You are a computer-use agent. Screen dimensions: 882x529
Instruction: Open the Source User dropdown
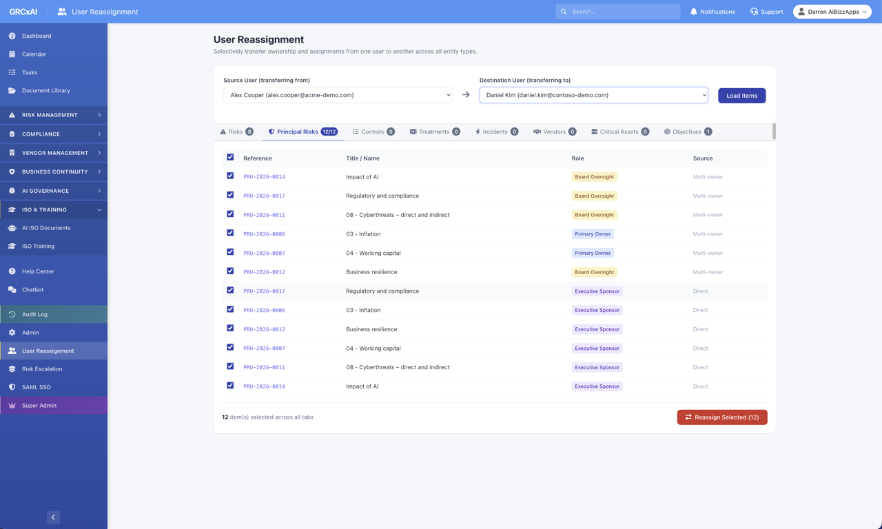coord(338,95)
